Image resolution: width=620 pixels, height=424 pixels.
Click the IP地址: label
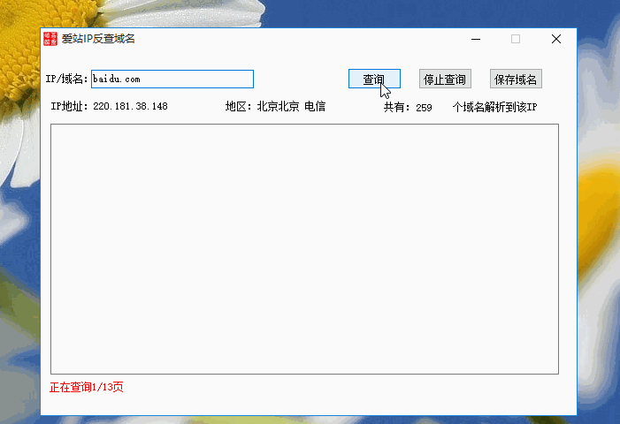[x=70, y=106]
